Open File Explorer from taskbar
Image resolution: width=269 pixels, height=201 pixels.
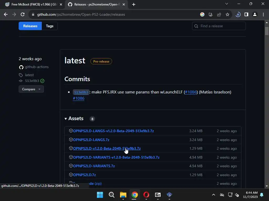[x=123, y=195]
